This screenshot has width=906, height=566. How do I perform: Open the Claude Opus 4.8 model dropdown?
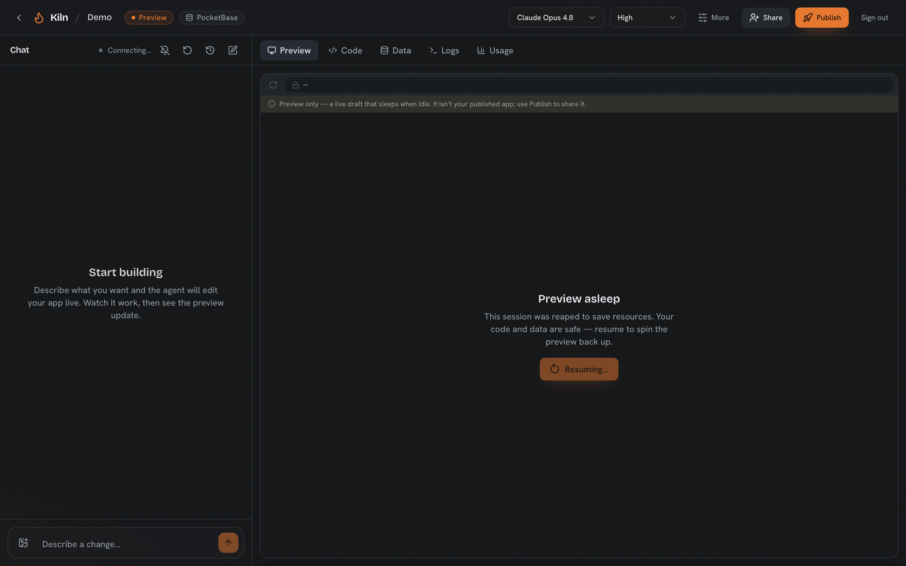click(556, 18)
